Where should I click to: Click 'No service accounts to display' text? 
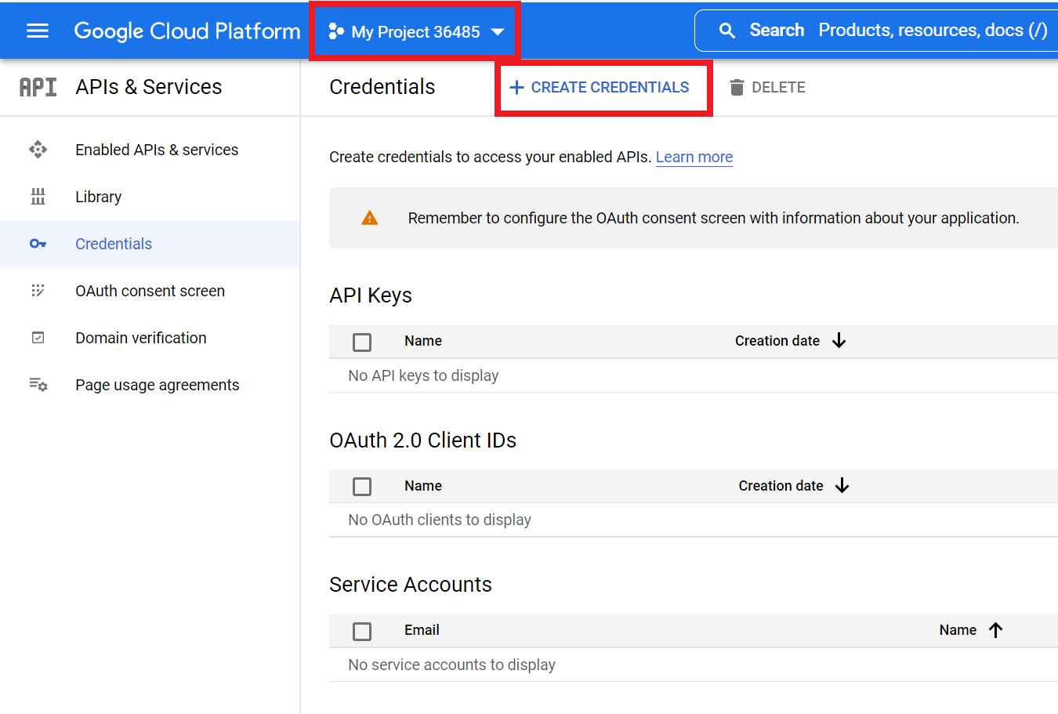click(x=451, y=665)
